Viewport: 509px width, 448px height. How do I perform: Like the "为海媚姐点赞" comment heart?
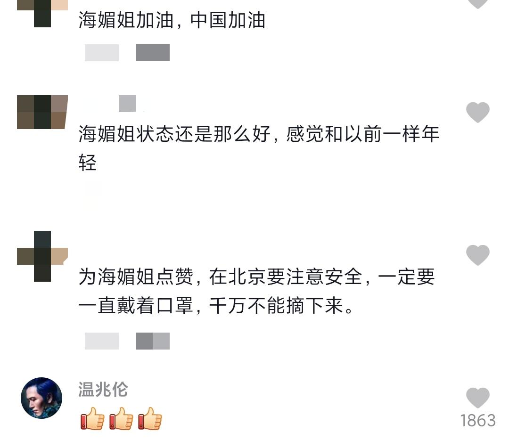(477, 255)
